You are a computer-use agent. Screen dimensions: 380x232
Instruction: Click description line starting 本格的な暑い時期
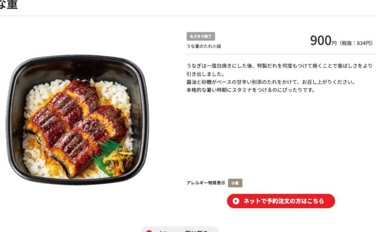click(250, 90)
